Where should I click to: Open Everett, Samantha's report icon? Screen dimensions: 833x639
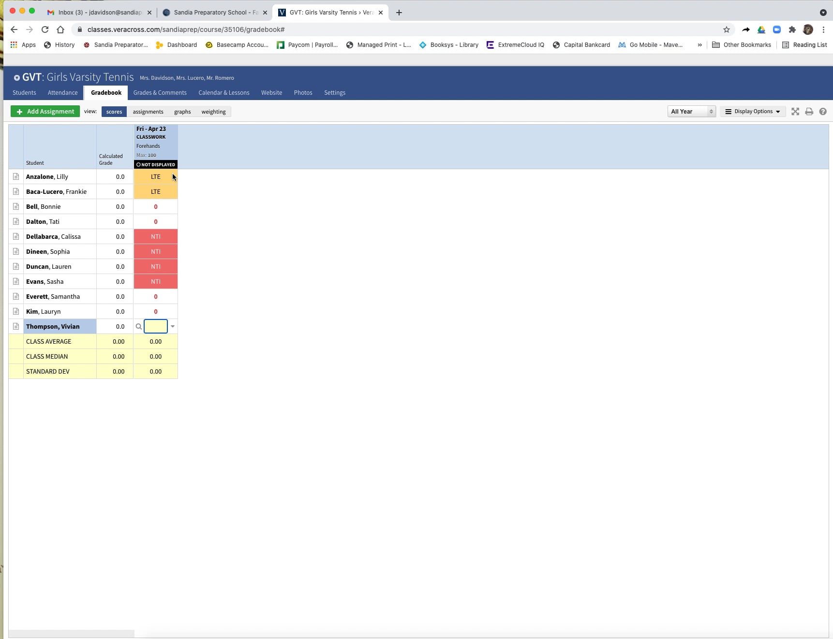click(16, 296)
